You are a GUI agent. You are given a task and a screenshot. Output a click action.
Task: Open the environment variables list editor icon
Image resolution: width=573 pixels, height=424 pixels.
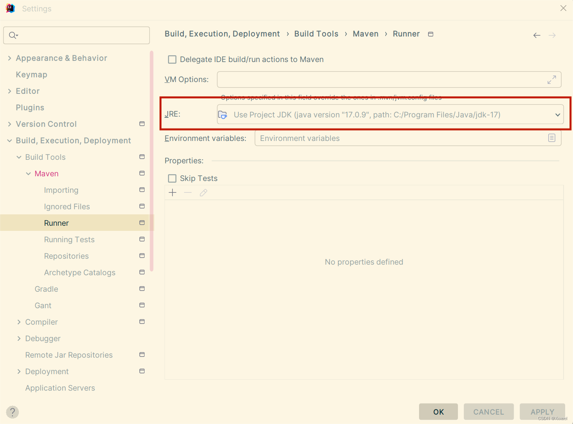[552, 138]
